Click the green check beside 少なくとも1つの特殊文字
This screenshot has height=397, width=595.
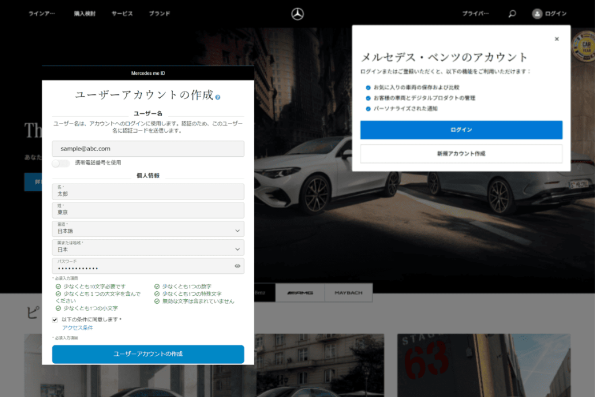[x=157, y=293]
